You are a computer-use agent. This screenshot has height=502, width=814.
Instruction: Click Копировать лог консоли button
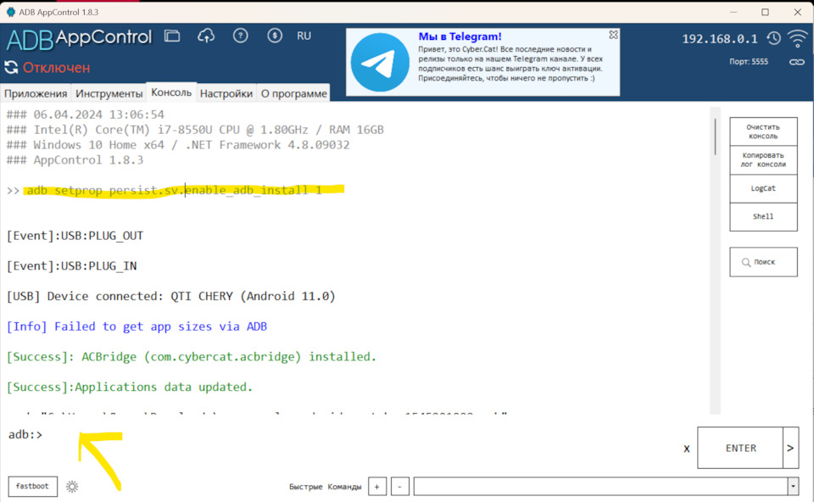763,160
